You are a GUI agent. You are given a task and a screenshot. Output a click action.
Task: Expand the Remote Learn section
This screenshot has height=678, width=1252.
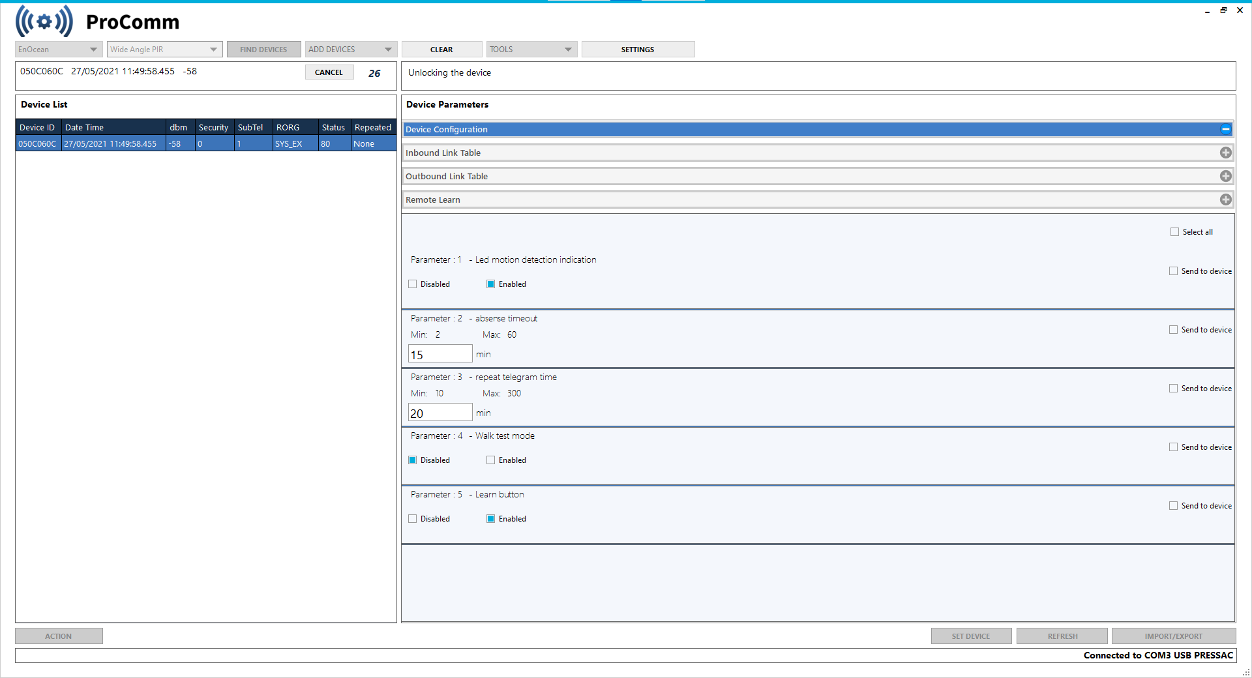click(1226, 199)
